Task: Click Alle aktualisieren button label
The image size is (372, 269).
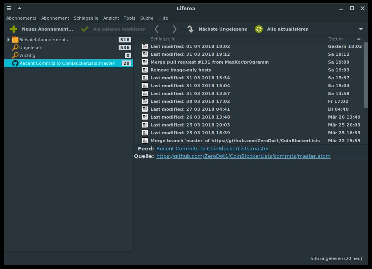Action: pyautogui.click(x=288, y=29)
